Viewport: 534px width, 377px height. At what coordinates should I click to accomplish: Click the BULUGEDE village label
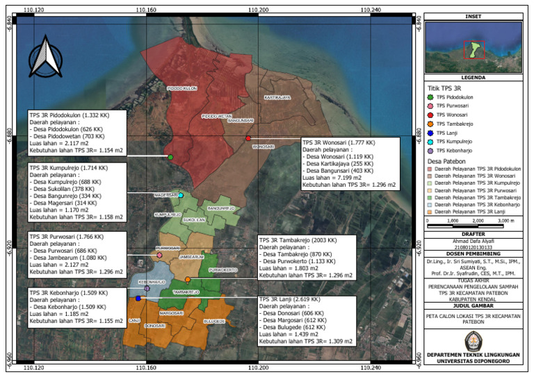pyautogui.click(x=214, y=321)
